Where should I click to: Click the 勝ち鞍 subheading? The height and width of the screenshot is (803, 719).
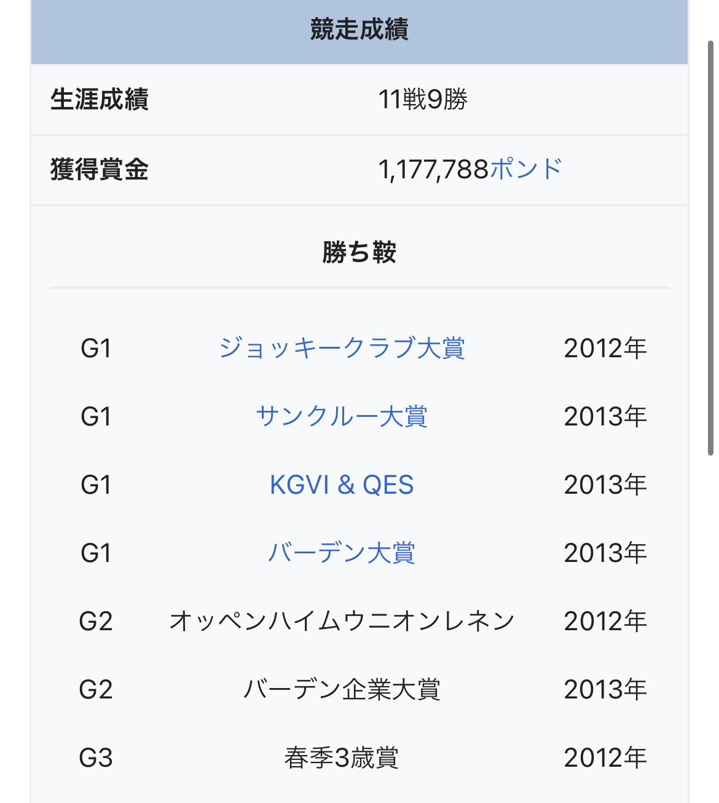(x=359, y=252)
